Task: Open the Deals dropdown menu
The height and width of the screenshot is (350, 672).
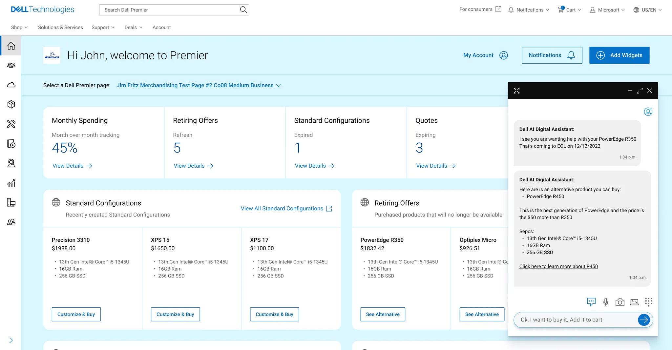Action: [133, 28]
